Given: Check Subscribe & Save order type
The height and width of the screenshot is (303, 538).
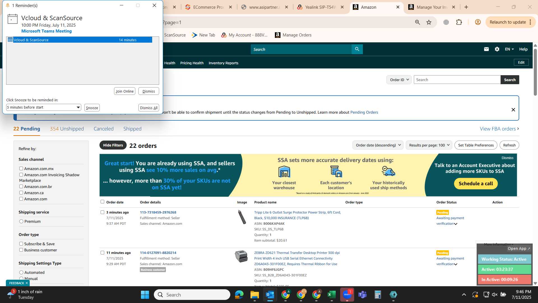Looking at the screenshot, I should click(21, 244).
